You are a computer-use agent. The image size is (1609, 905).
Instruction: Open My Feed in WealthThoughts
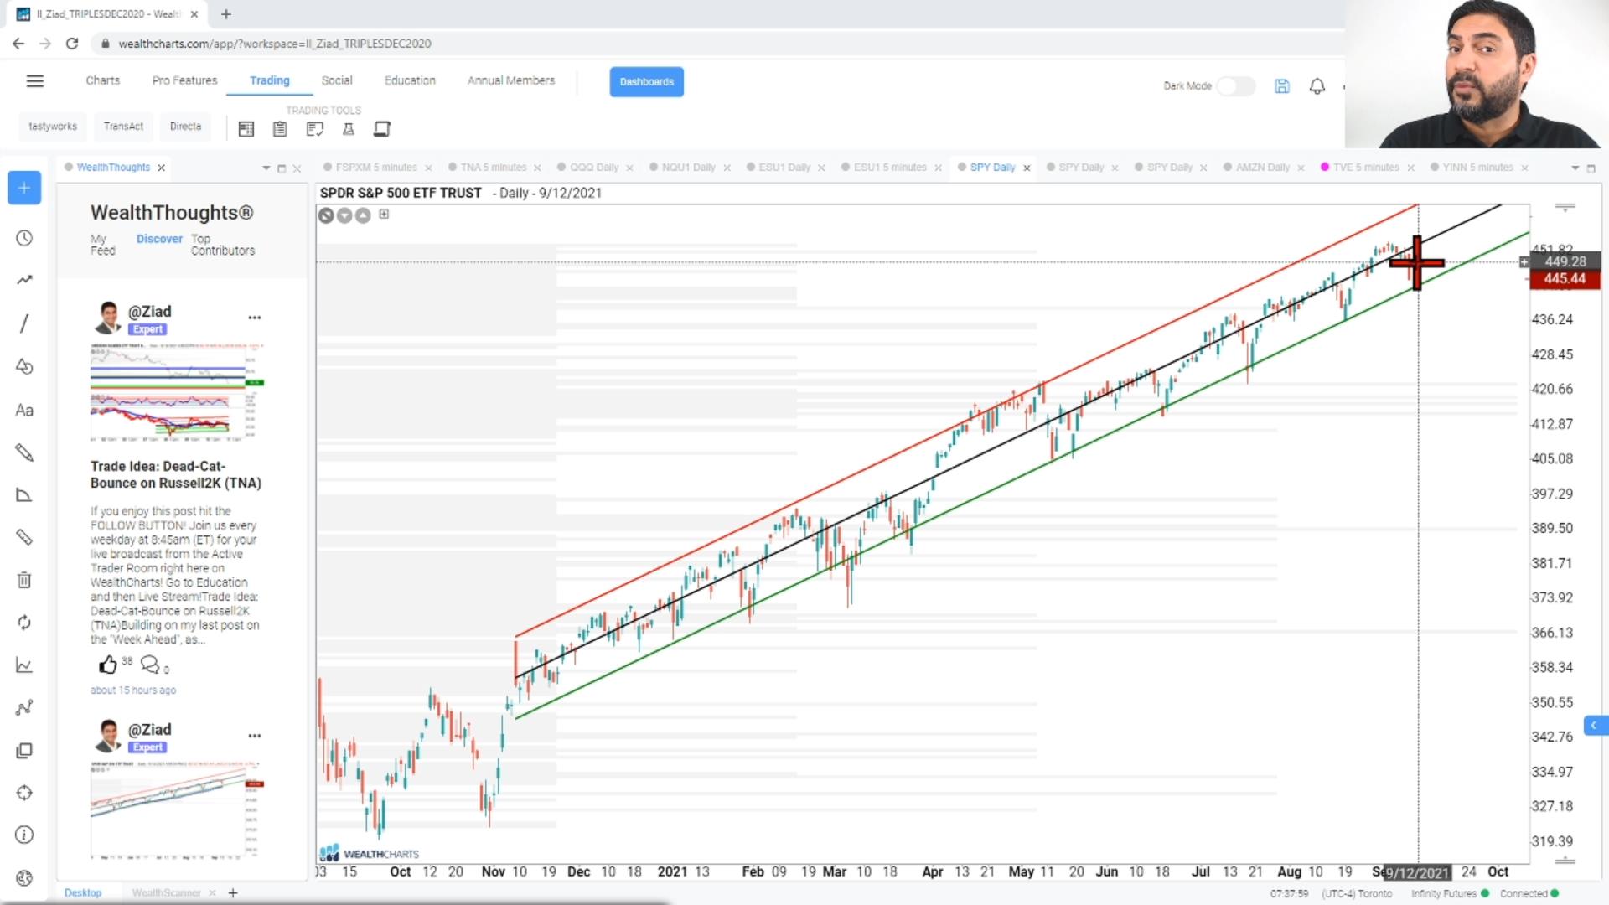(102, 245)
